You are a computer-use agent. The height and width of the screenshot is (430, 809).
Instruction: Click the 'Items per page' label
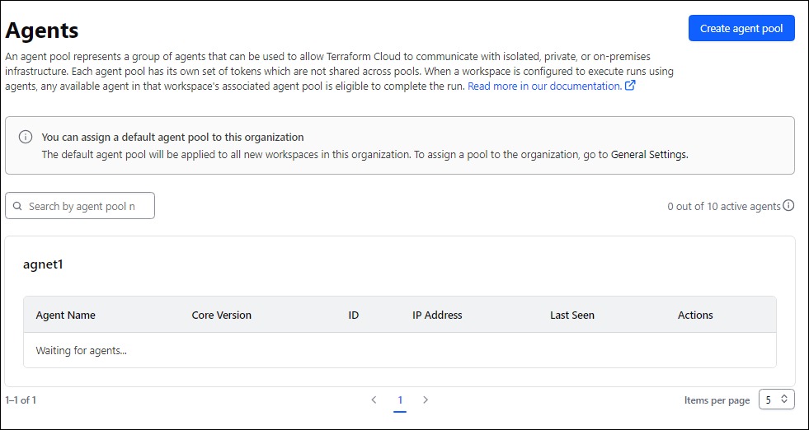(717, 400)
